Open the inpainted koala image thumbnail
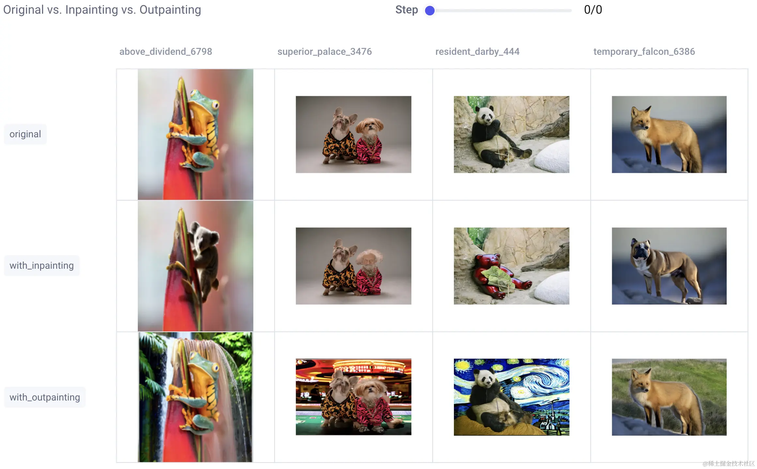The image size is (757, 469). (195, 266)
